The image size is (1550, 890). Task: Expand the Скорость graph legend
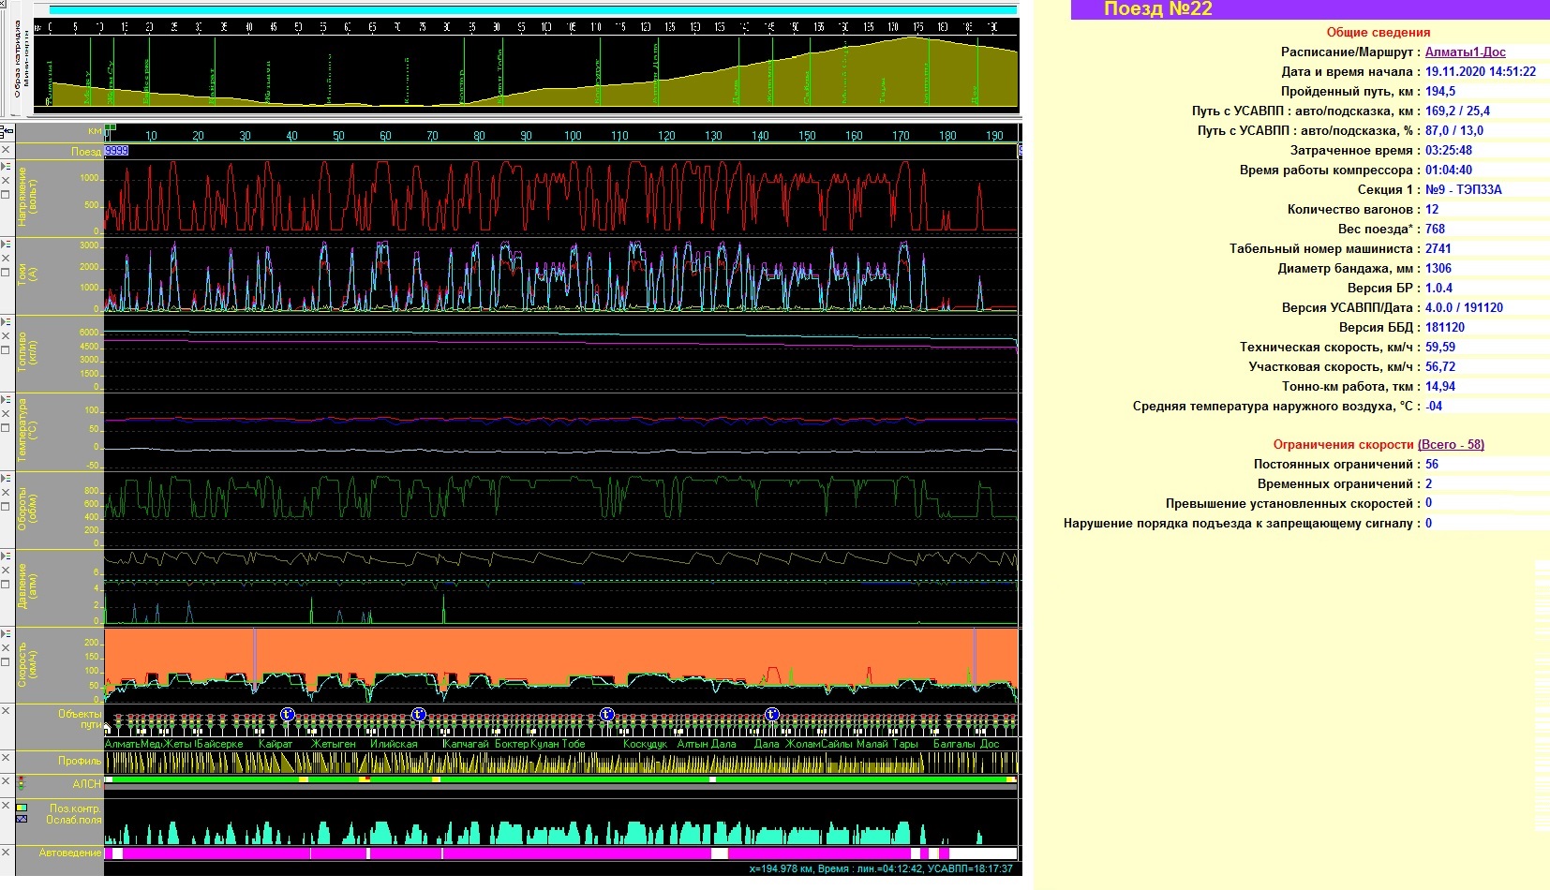6,634
